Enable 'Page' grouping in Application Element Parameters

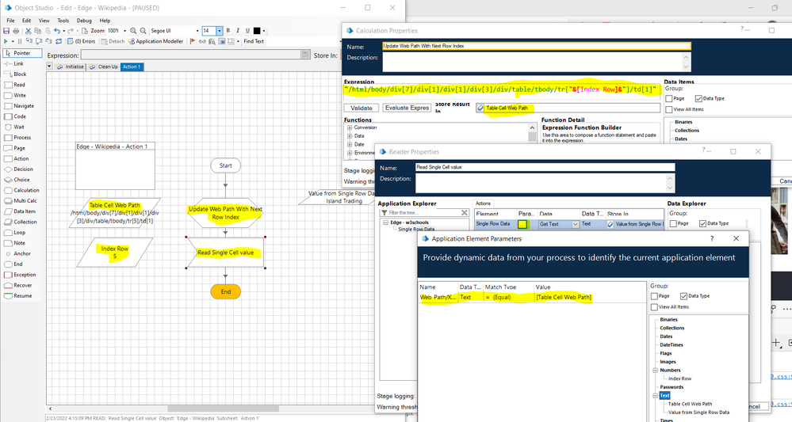tap(655, 296)
